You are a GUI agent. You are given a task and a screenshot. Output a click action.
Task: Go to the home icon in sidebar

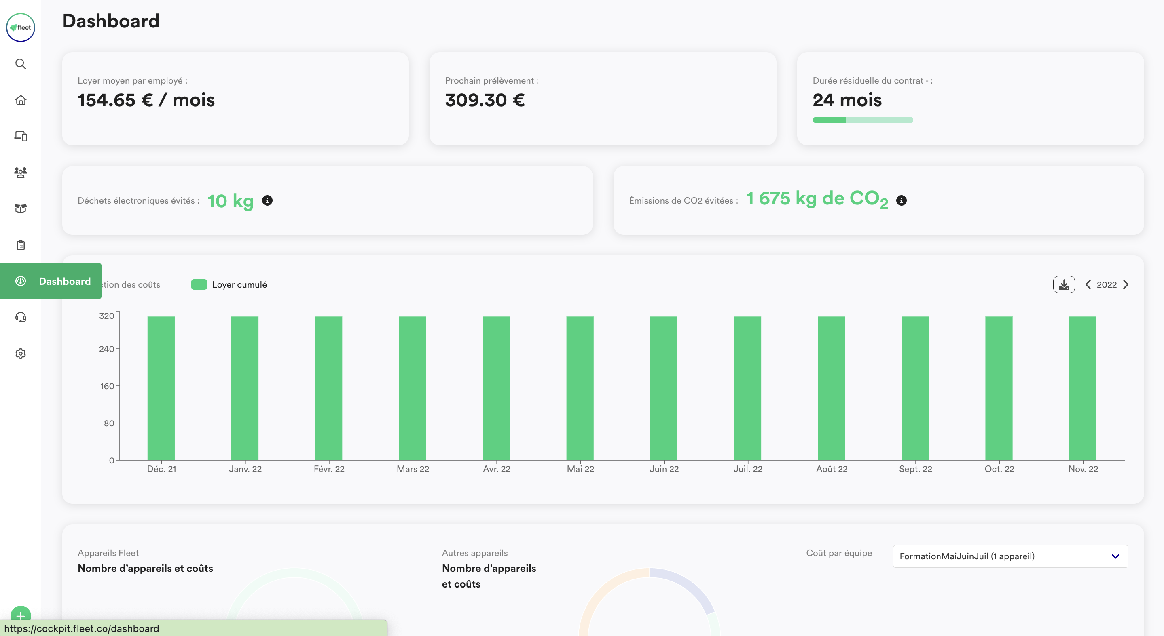[20, 100]
